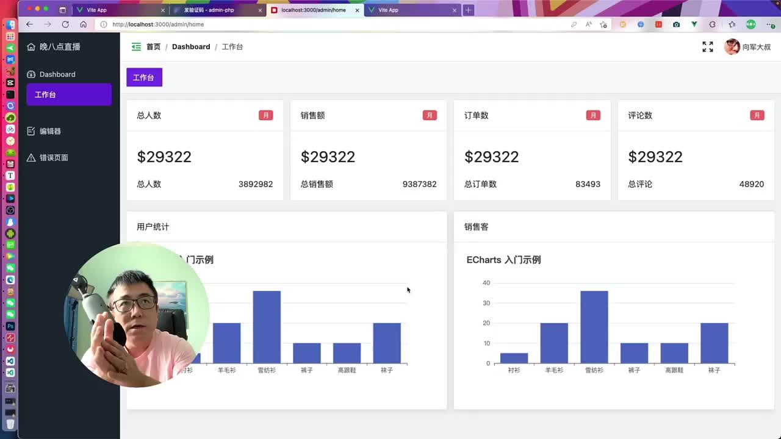Click the read aloud A icon in address bar
Viewport: 781px width, 439px height.
pos(588,24)
